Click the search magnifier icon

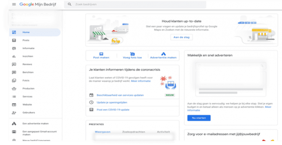coord(70,4)
